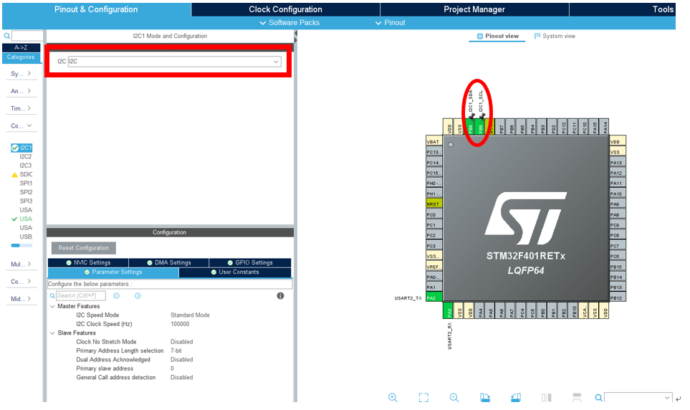Screen dimensions: 690x410
Task: Open the pin search dropdown arrow
Action: point(666,398)
